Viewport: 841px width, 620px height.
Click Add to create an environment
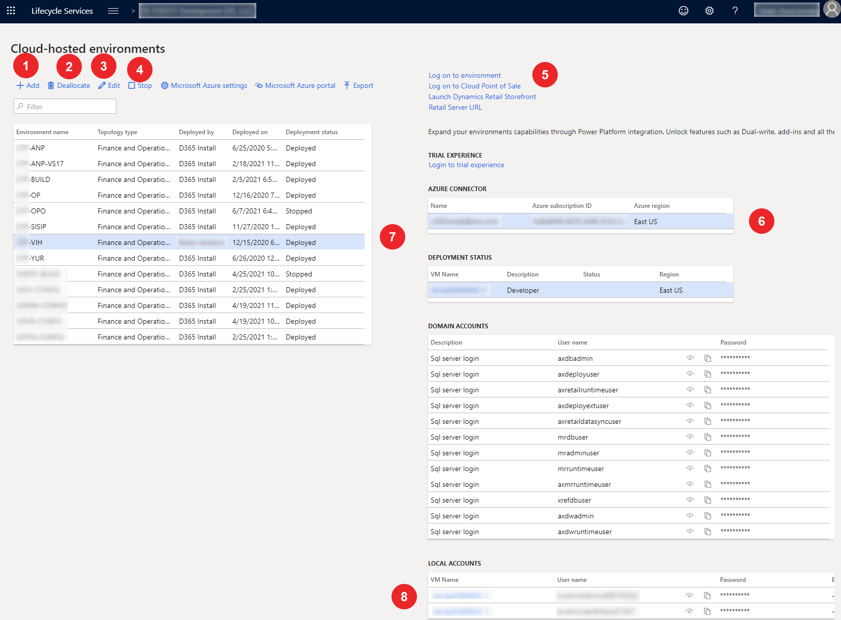28,85
